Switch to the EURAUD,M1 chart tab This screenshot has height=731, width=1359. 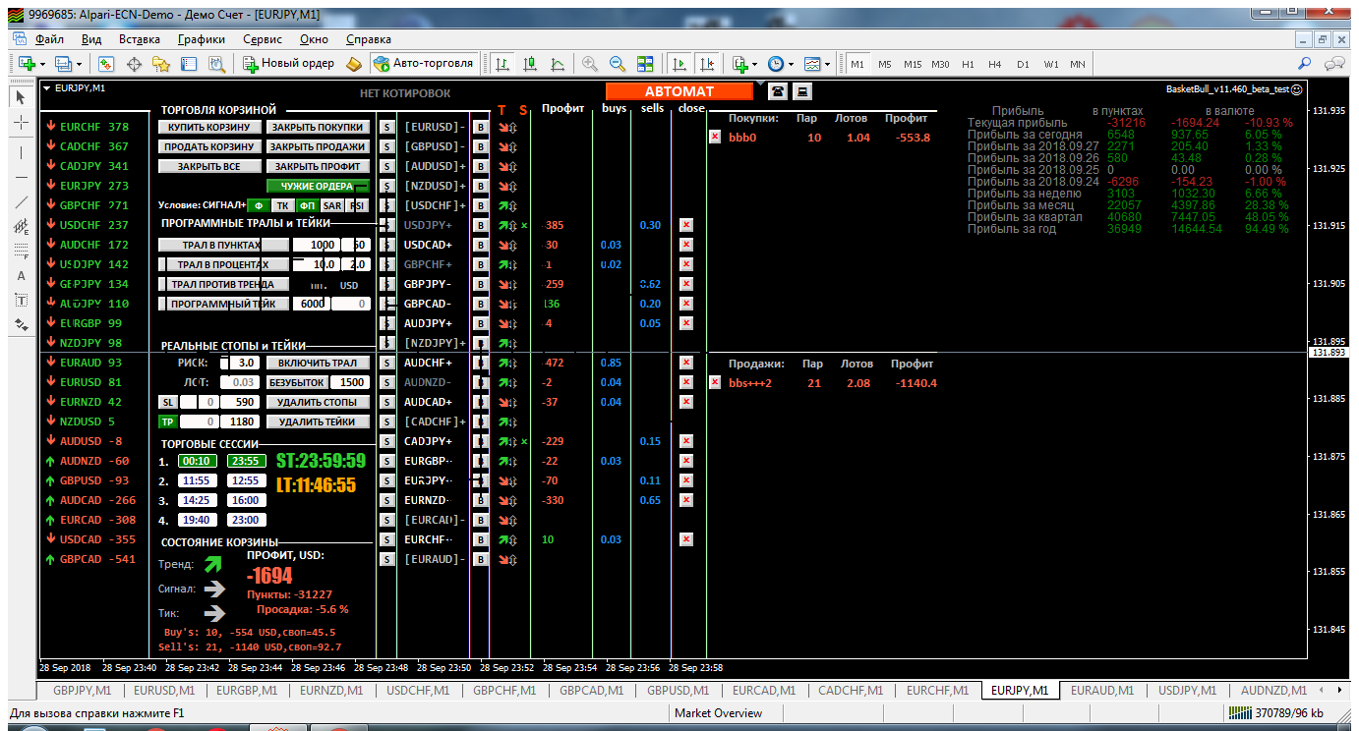(1100, 691)
